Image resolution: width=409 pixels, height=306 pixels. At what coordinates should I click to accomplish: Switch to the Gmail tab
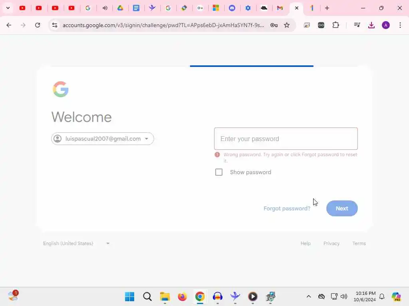pos(280,8)
